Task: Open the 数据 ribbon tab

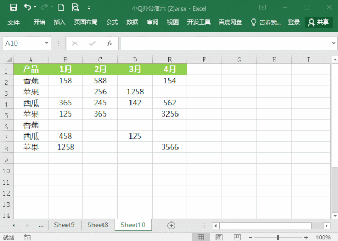Action: [132, 22]
